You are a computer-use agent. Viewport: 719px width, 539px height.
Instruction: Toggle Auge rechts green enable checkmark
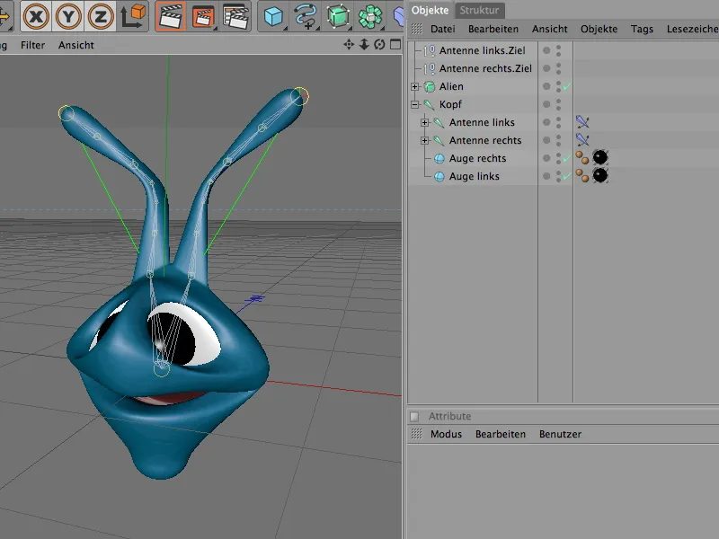(x=567, y=158)
